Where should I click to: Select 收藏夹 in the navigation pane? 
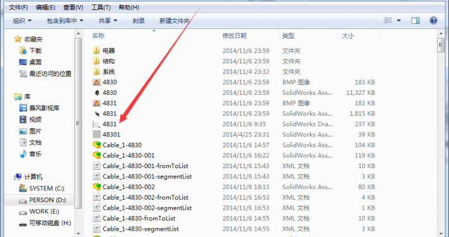tap(34, 39)
